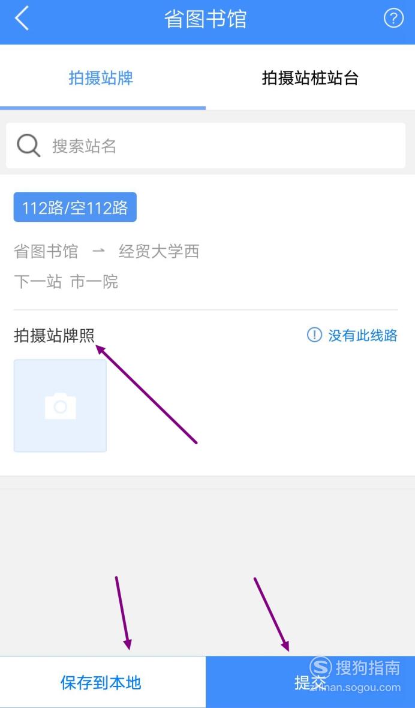The image size is (415, 708).
Task: Open help via the question mark icon
Action: [x=393, y=19]
